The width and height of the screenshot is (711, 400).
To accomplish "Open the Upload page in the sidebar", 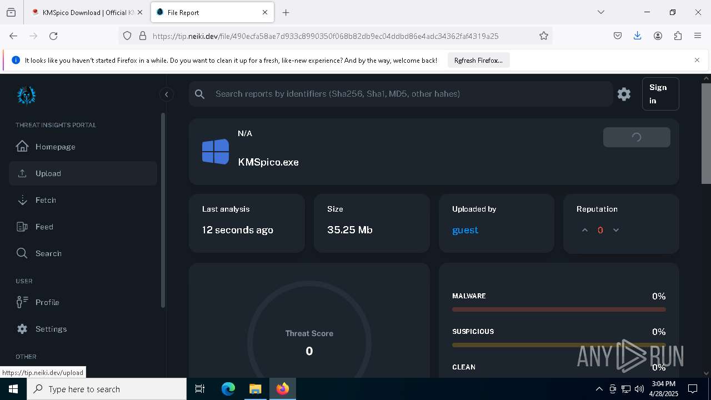I will pyautogui.click(x=83, y=173).
